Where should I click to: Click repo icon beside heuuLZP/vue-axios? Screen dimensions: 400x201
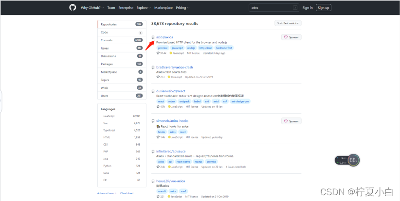click(153, 181)
